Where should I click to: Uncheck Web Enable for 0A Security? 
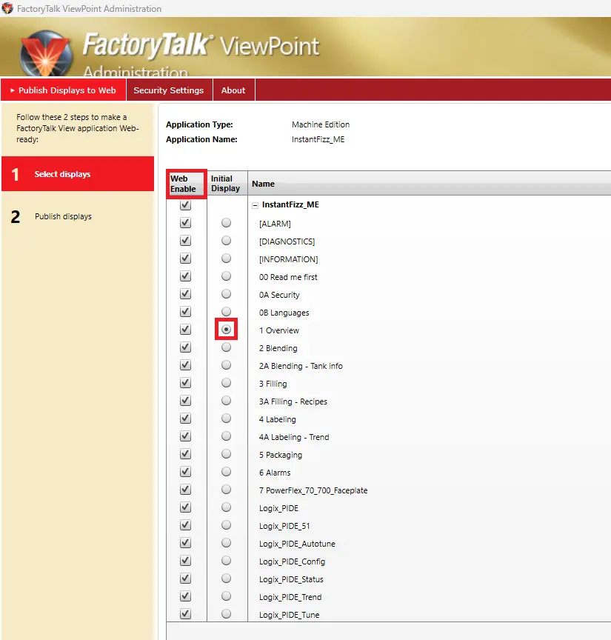(x=184, y=293)
